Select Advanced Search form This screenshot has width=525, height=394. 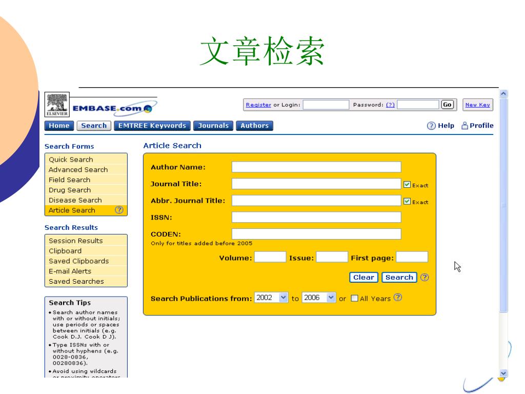tap(86, 169)
